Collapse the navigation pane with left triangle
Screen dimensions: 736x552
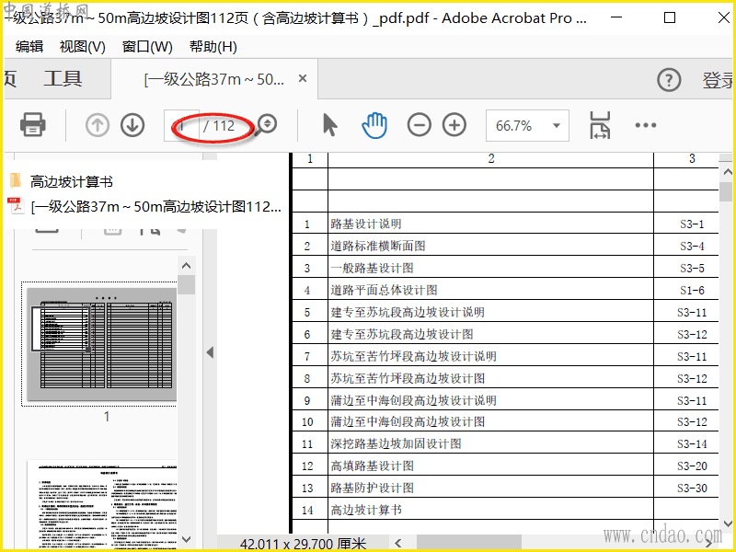[x=210, y=352]
